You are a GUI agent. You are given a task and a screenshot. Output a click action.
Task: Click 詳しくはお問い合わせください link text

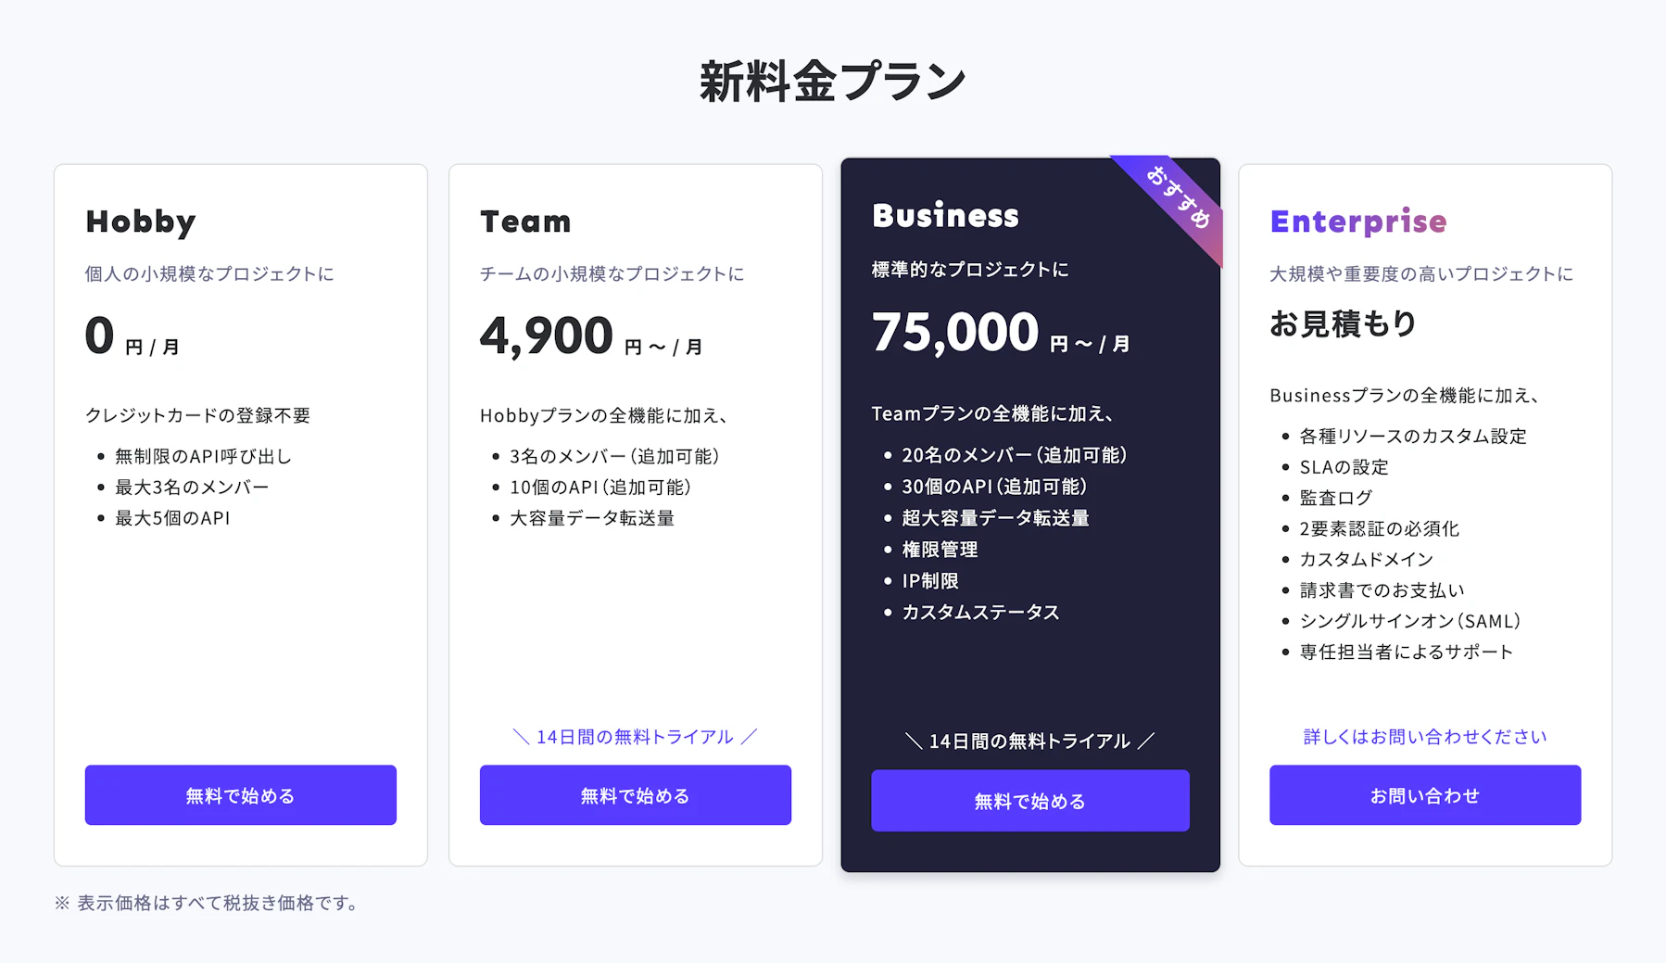[x=1425, y=737]
